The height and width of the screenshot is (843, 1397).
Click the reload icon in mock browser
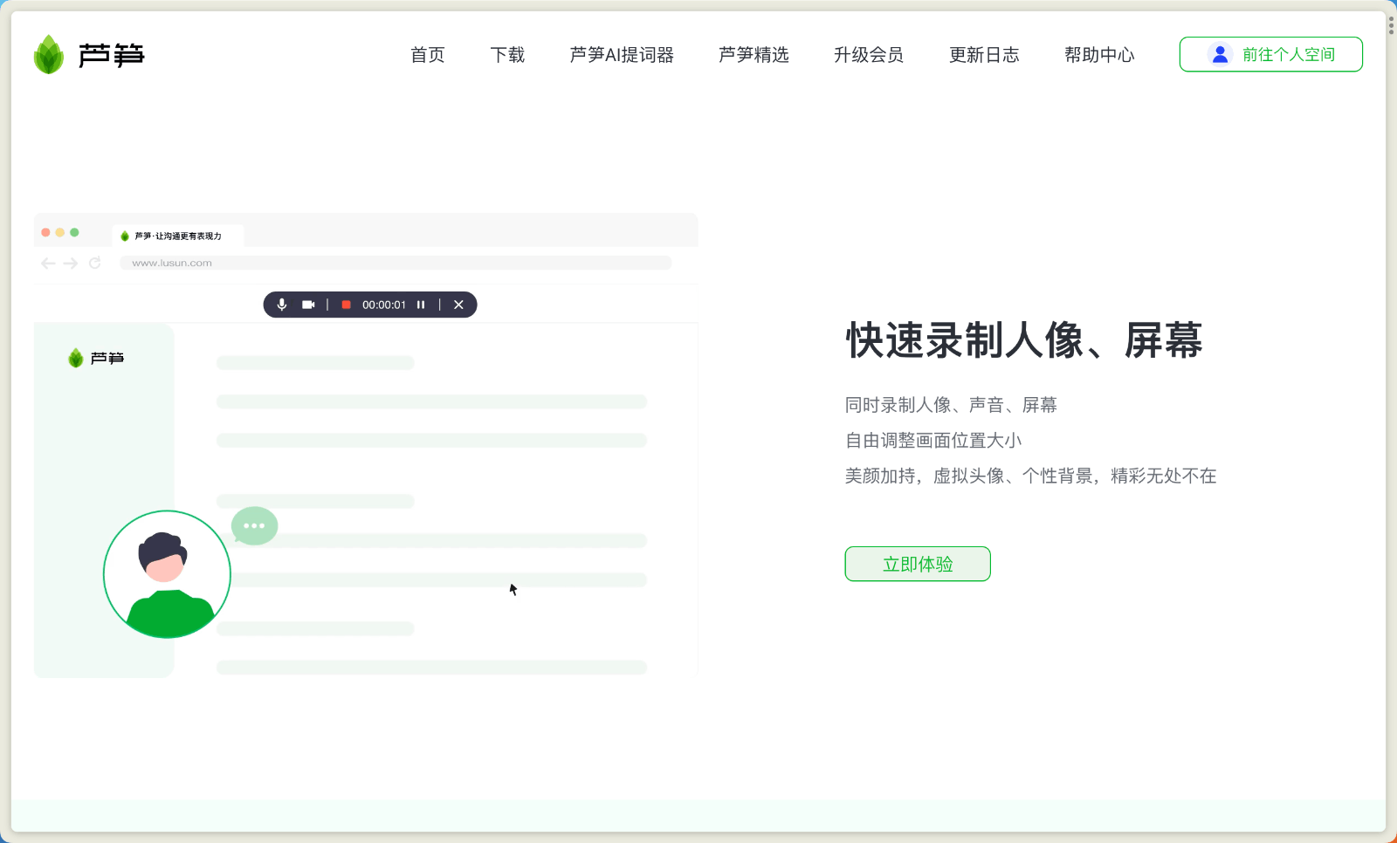(x=95, y=263)
